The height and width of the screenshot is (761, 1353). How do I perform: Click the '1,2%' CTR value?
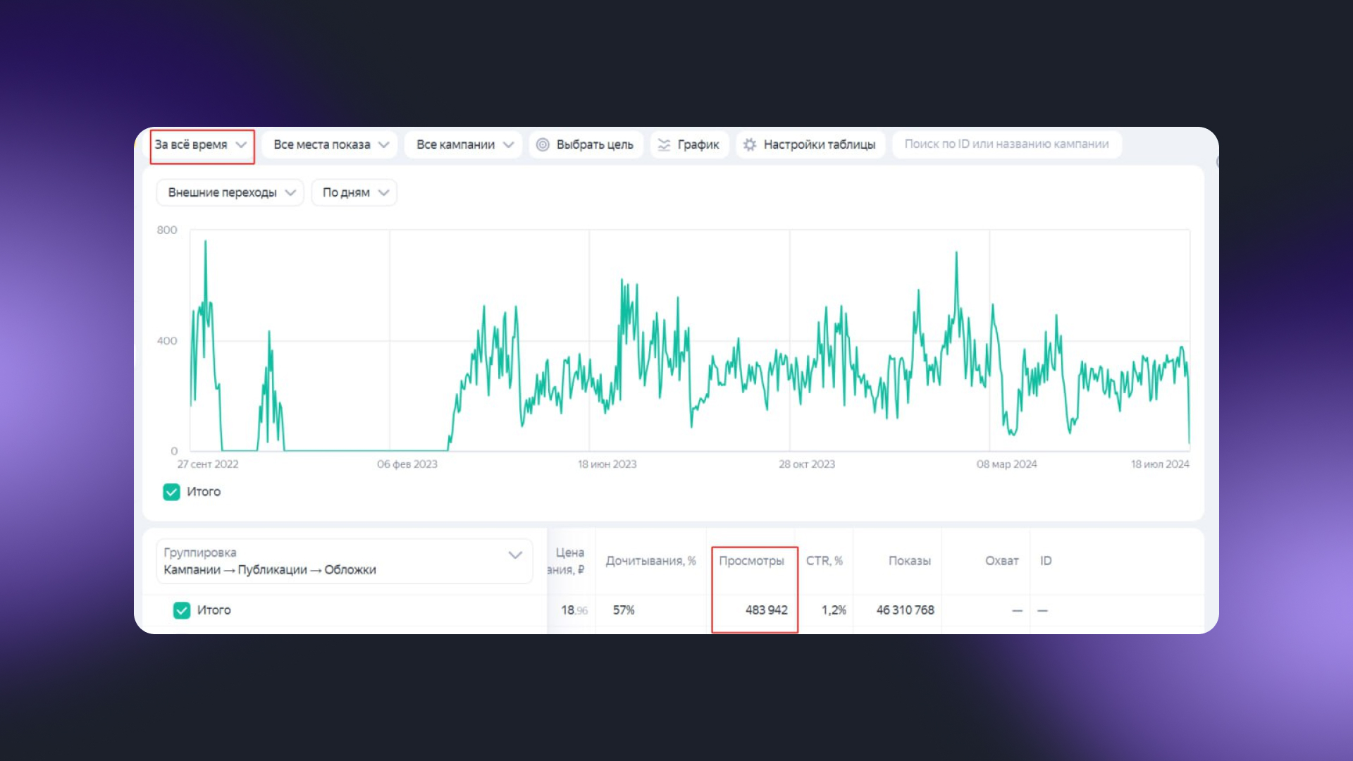[x=834, y=611]
